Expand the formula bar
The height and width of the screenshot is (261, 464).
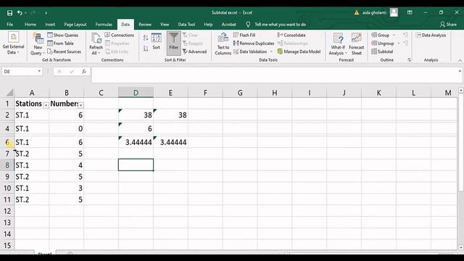point(460,71)
